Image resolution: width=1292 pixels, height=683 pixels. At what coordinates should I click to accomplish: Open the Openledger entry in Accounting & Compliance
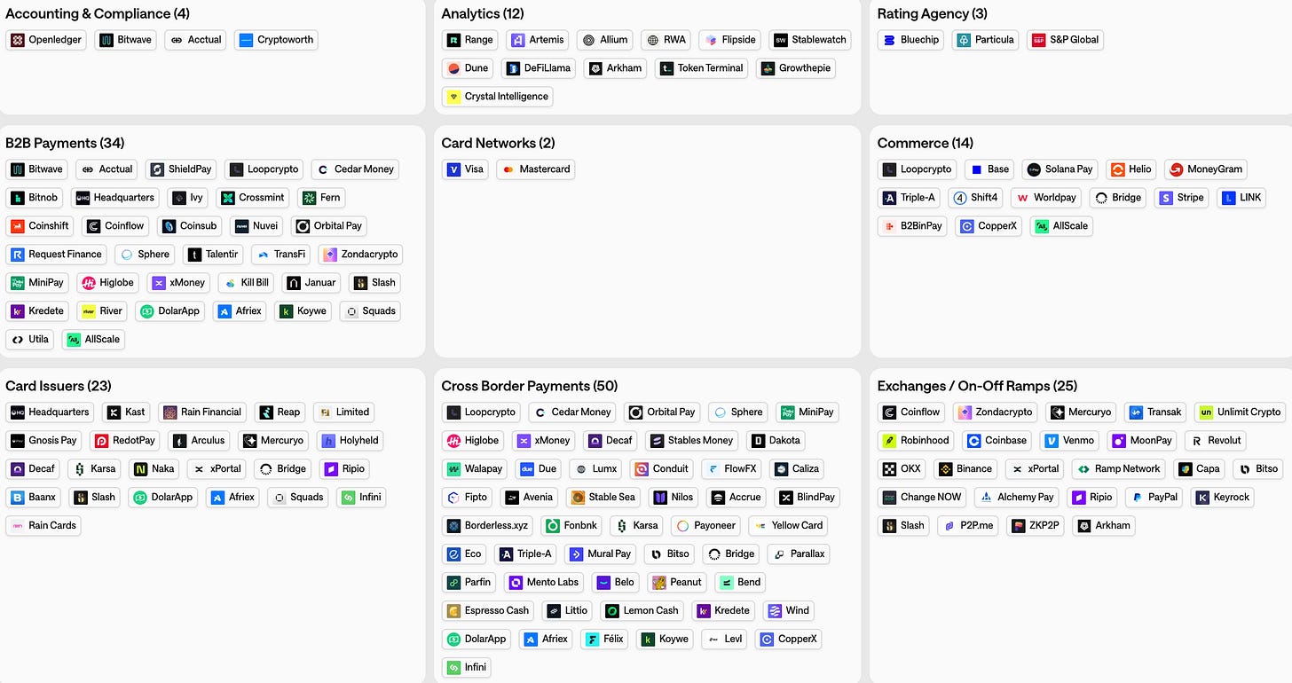45,39
